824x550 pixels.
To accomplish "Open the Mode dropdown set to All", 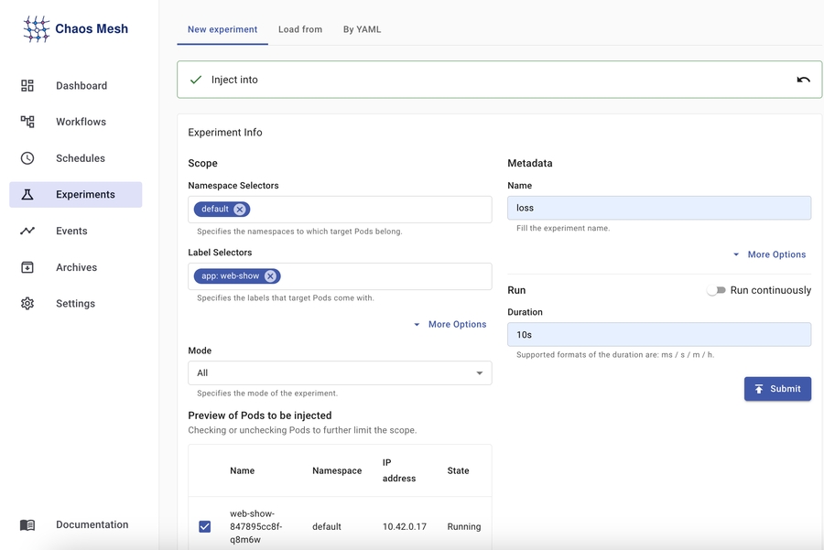I will (340, 372).
